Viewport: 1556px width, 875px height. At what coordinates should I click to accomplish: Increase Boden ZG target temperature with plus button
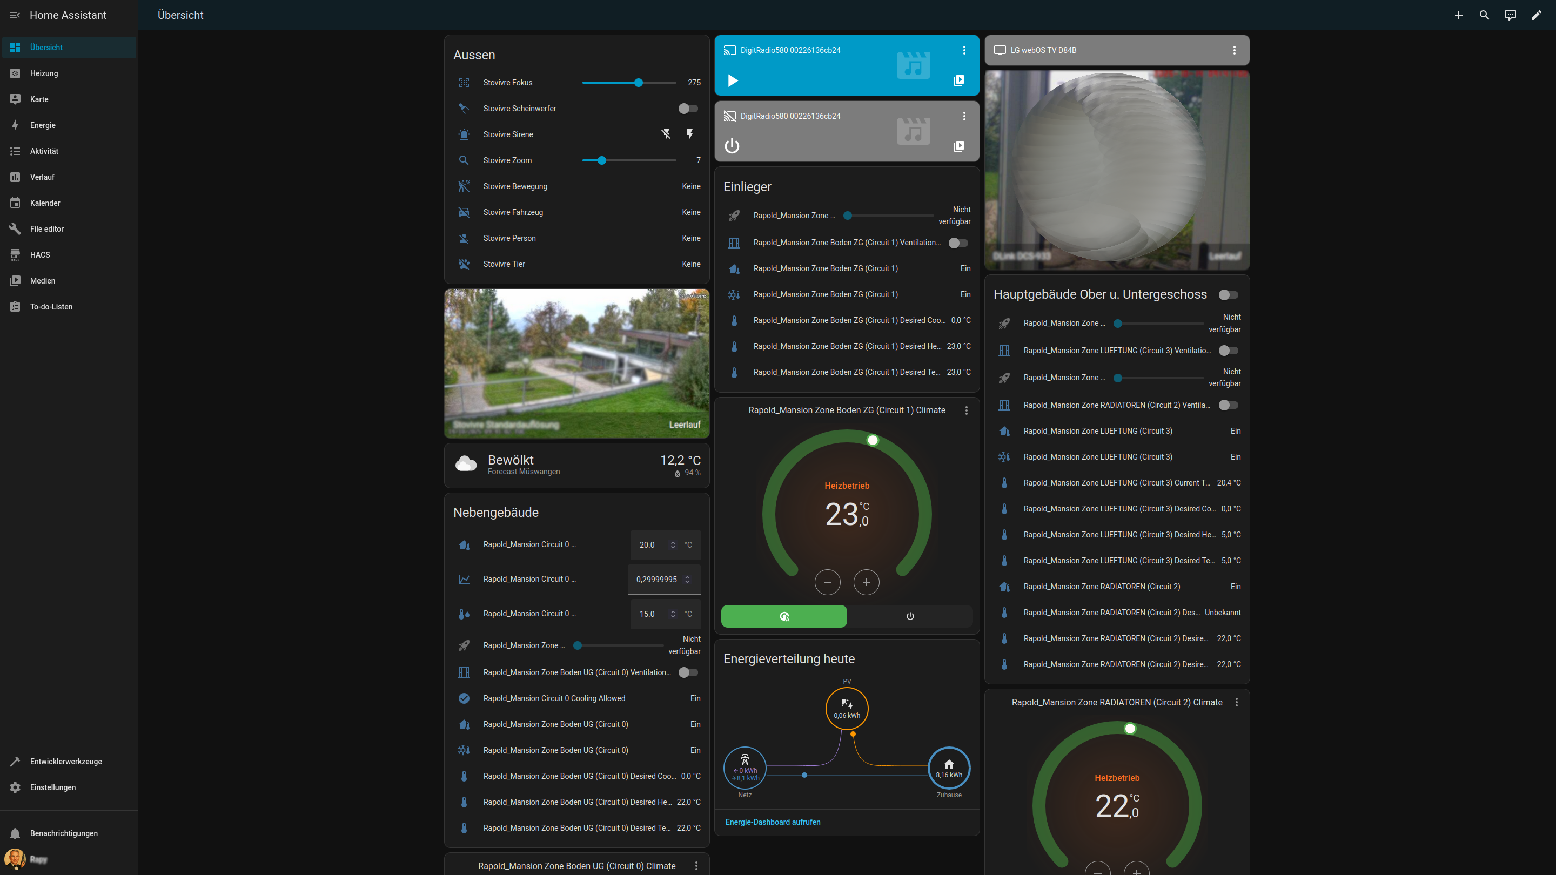point(866,582)
